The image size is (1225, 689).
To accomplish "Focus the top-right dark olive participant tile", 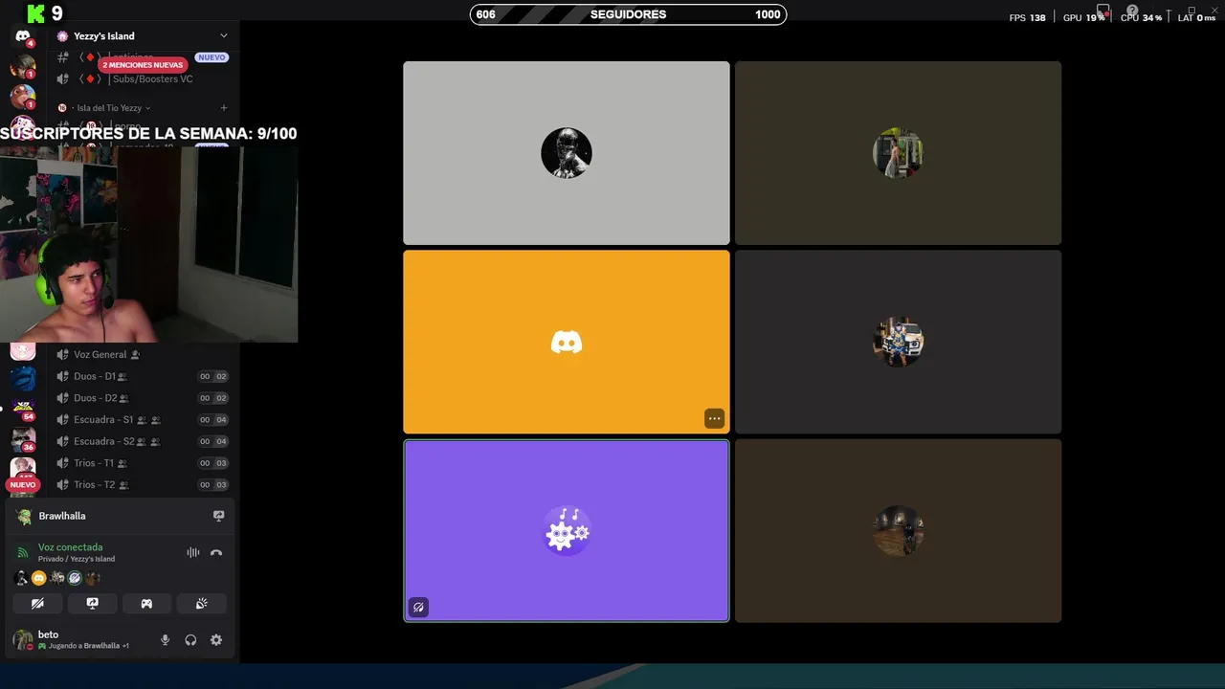I will 898,153.
